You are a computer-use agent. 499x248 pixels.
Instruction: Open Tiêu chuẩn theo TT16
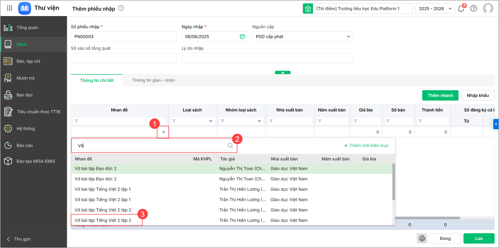point(34,112)
